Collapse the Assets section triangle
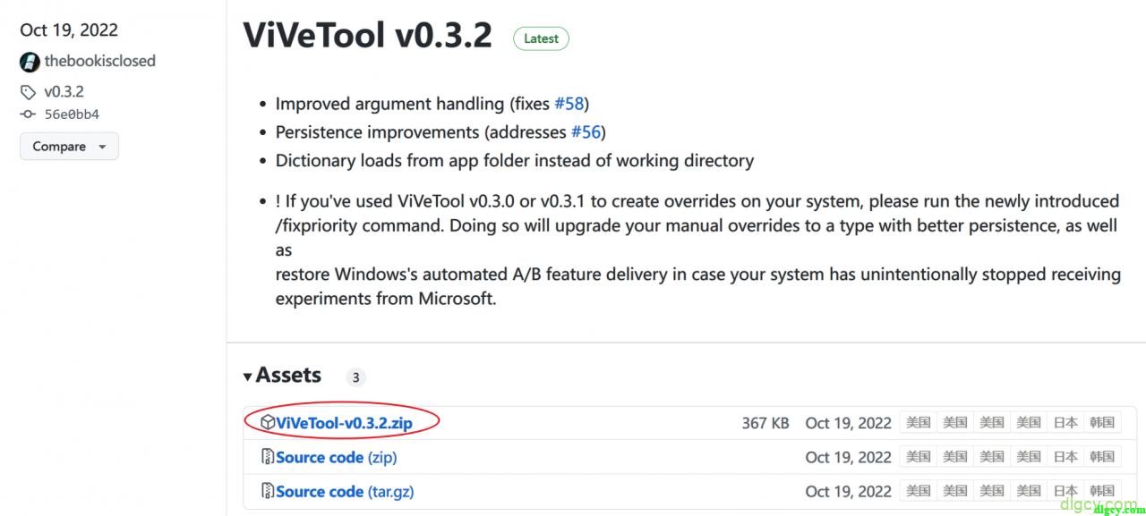 (x=248, y=377)
